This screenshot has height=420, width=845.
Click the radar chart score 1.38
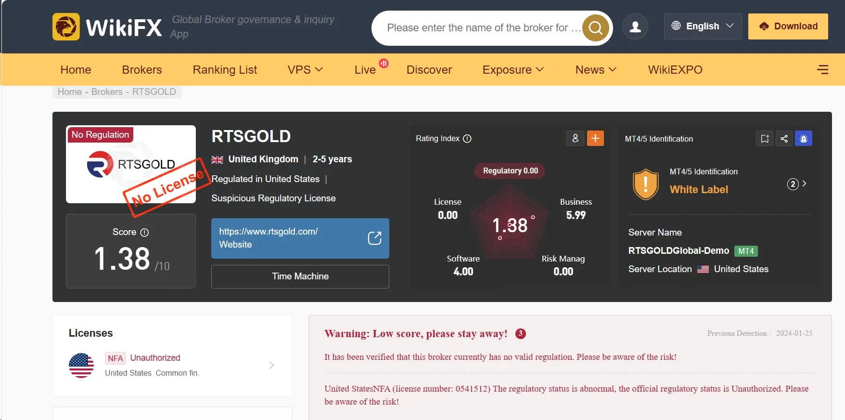click(510, 225)
